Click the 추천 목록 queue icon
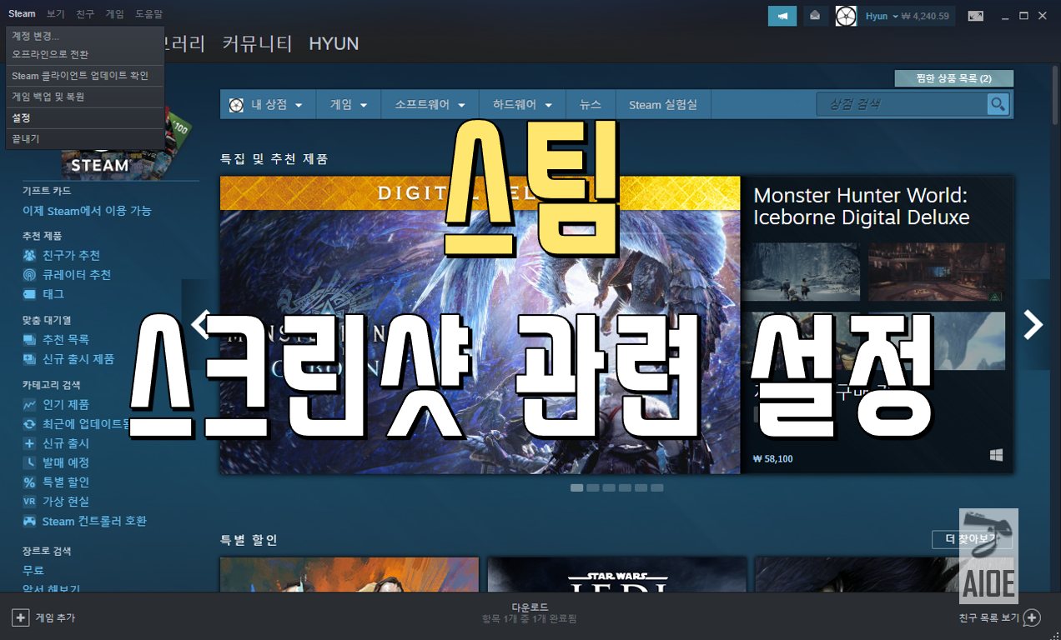The height and width of the screenshot is (640, 1061). (29, 340)
